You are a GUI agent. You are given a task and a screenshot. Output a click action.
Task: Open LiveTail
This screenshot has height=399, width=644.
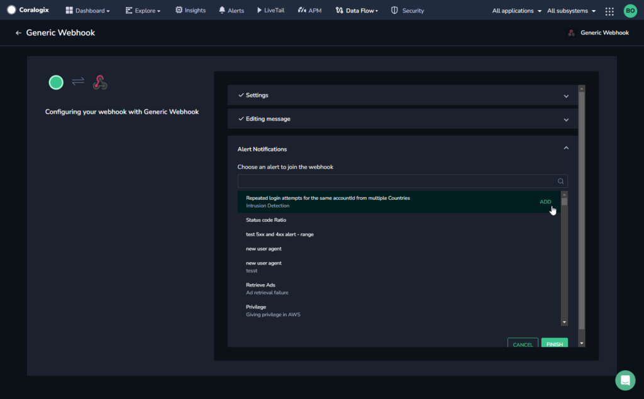270,10
